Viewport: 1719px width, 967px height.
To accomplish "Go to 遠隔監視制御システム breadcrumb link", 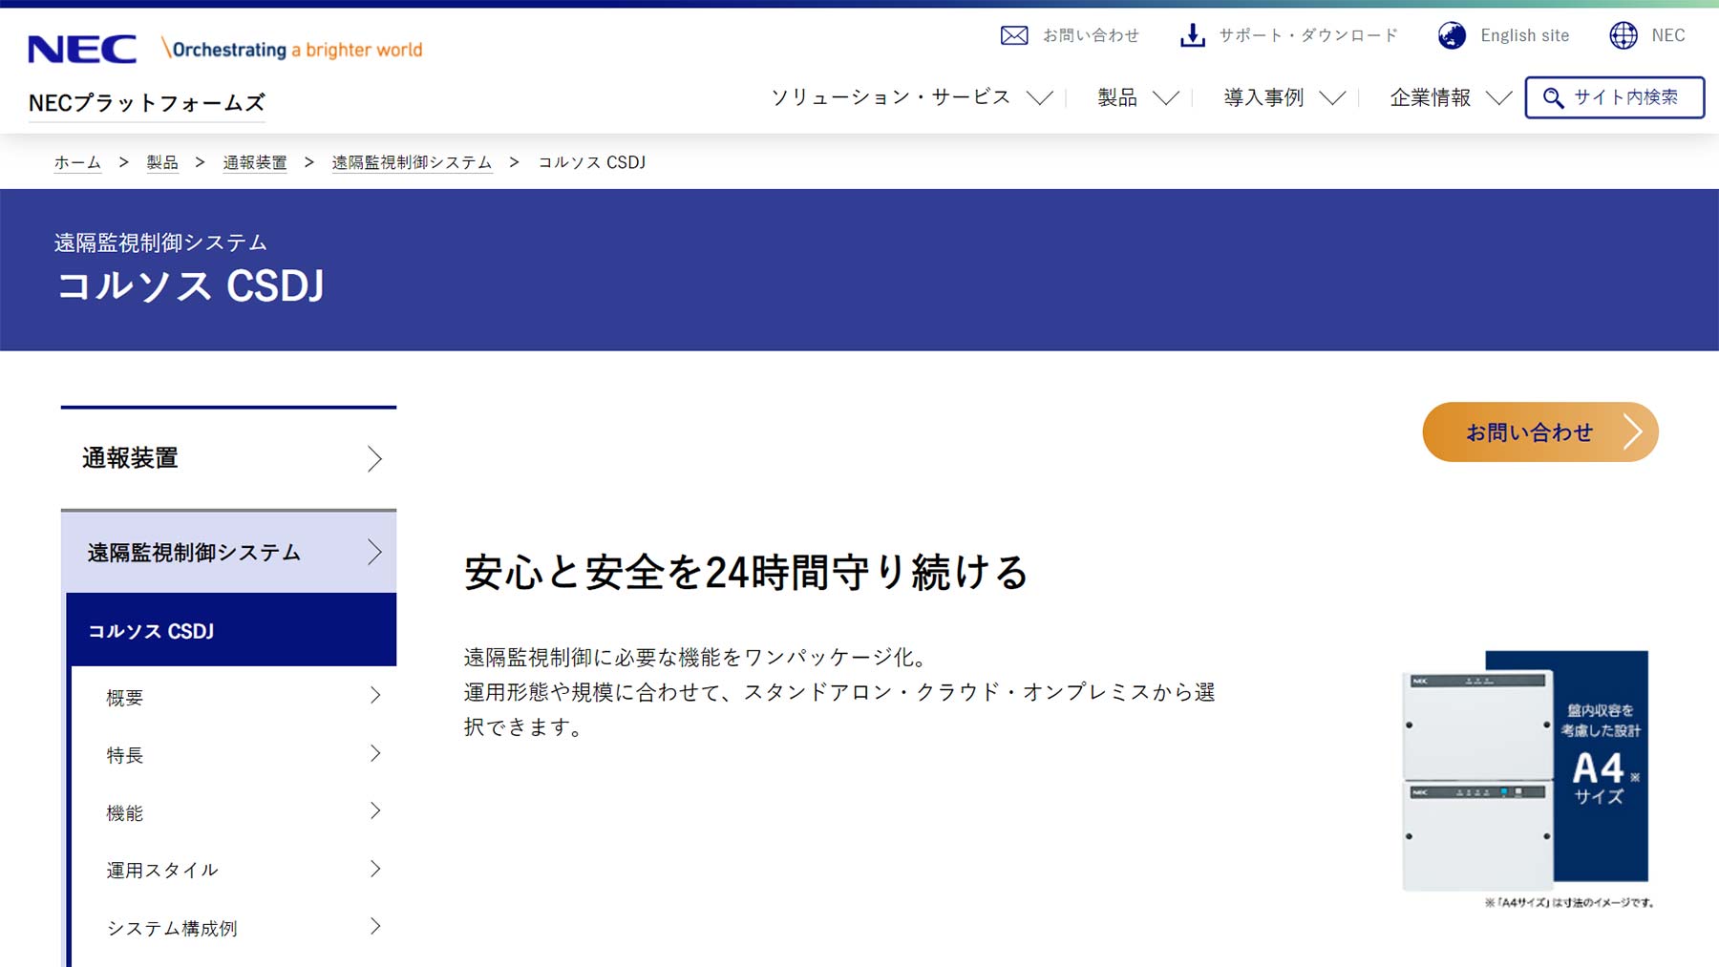I will (412, 162).
